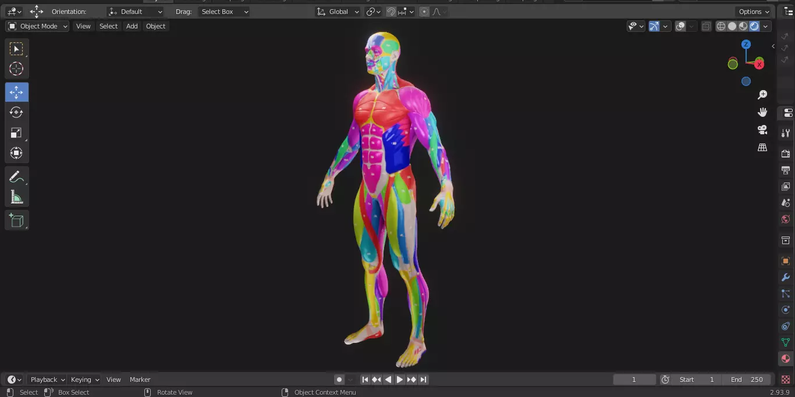Select the Measure tool

click(16, 197)
